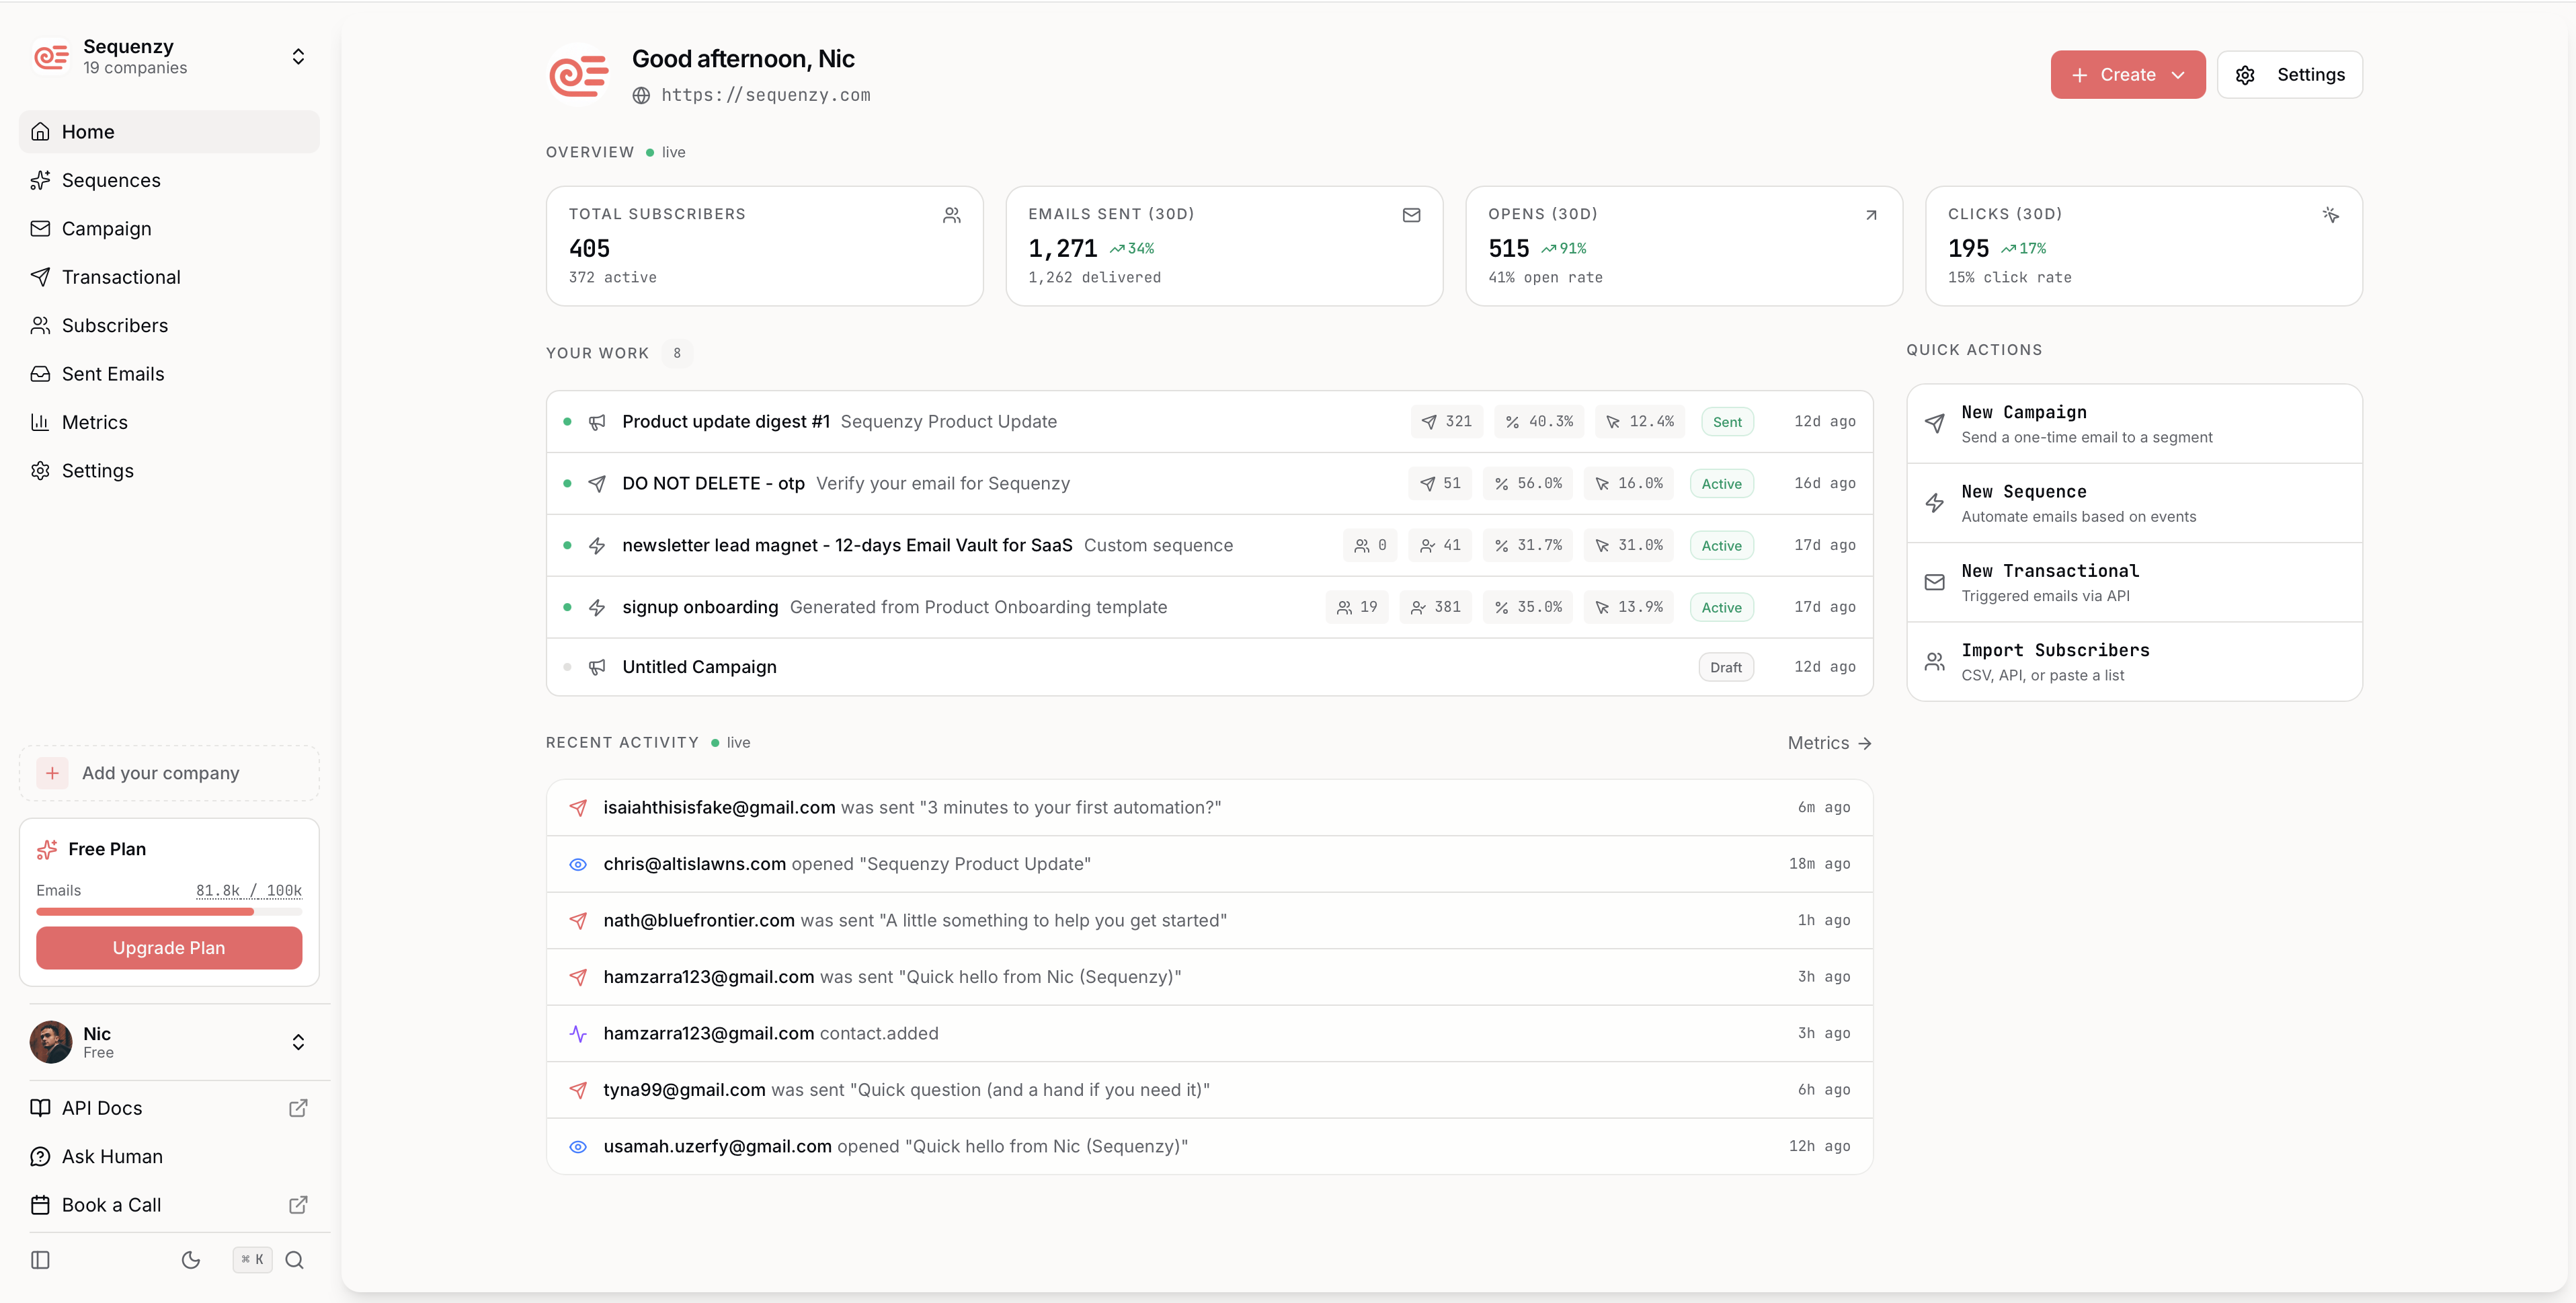Click the Emails Sent envelope icon
The width and height of the screenshot is (2576, 1303).
(x=1411, y=215)
